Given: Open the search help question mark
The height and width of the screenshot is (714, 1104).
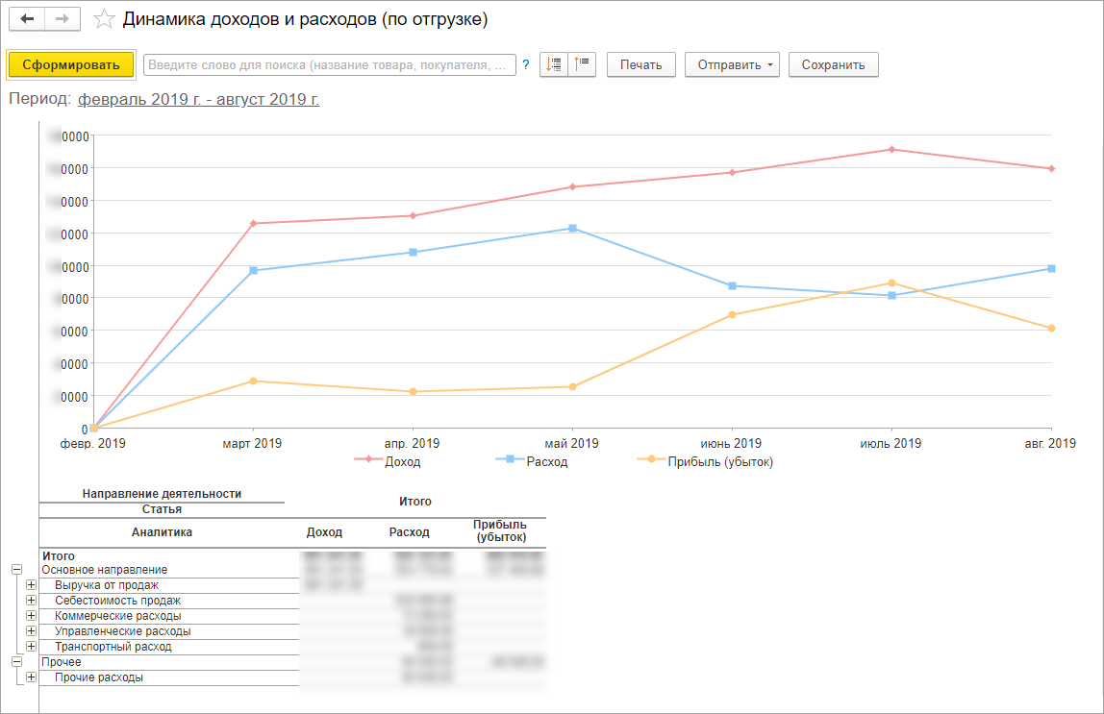Looking at the screenshot, I should point(525,64).
